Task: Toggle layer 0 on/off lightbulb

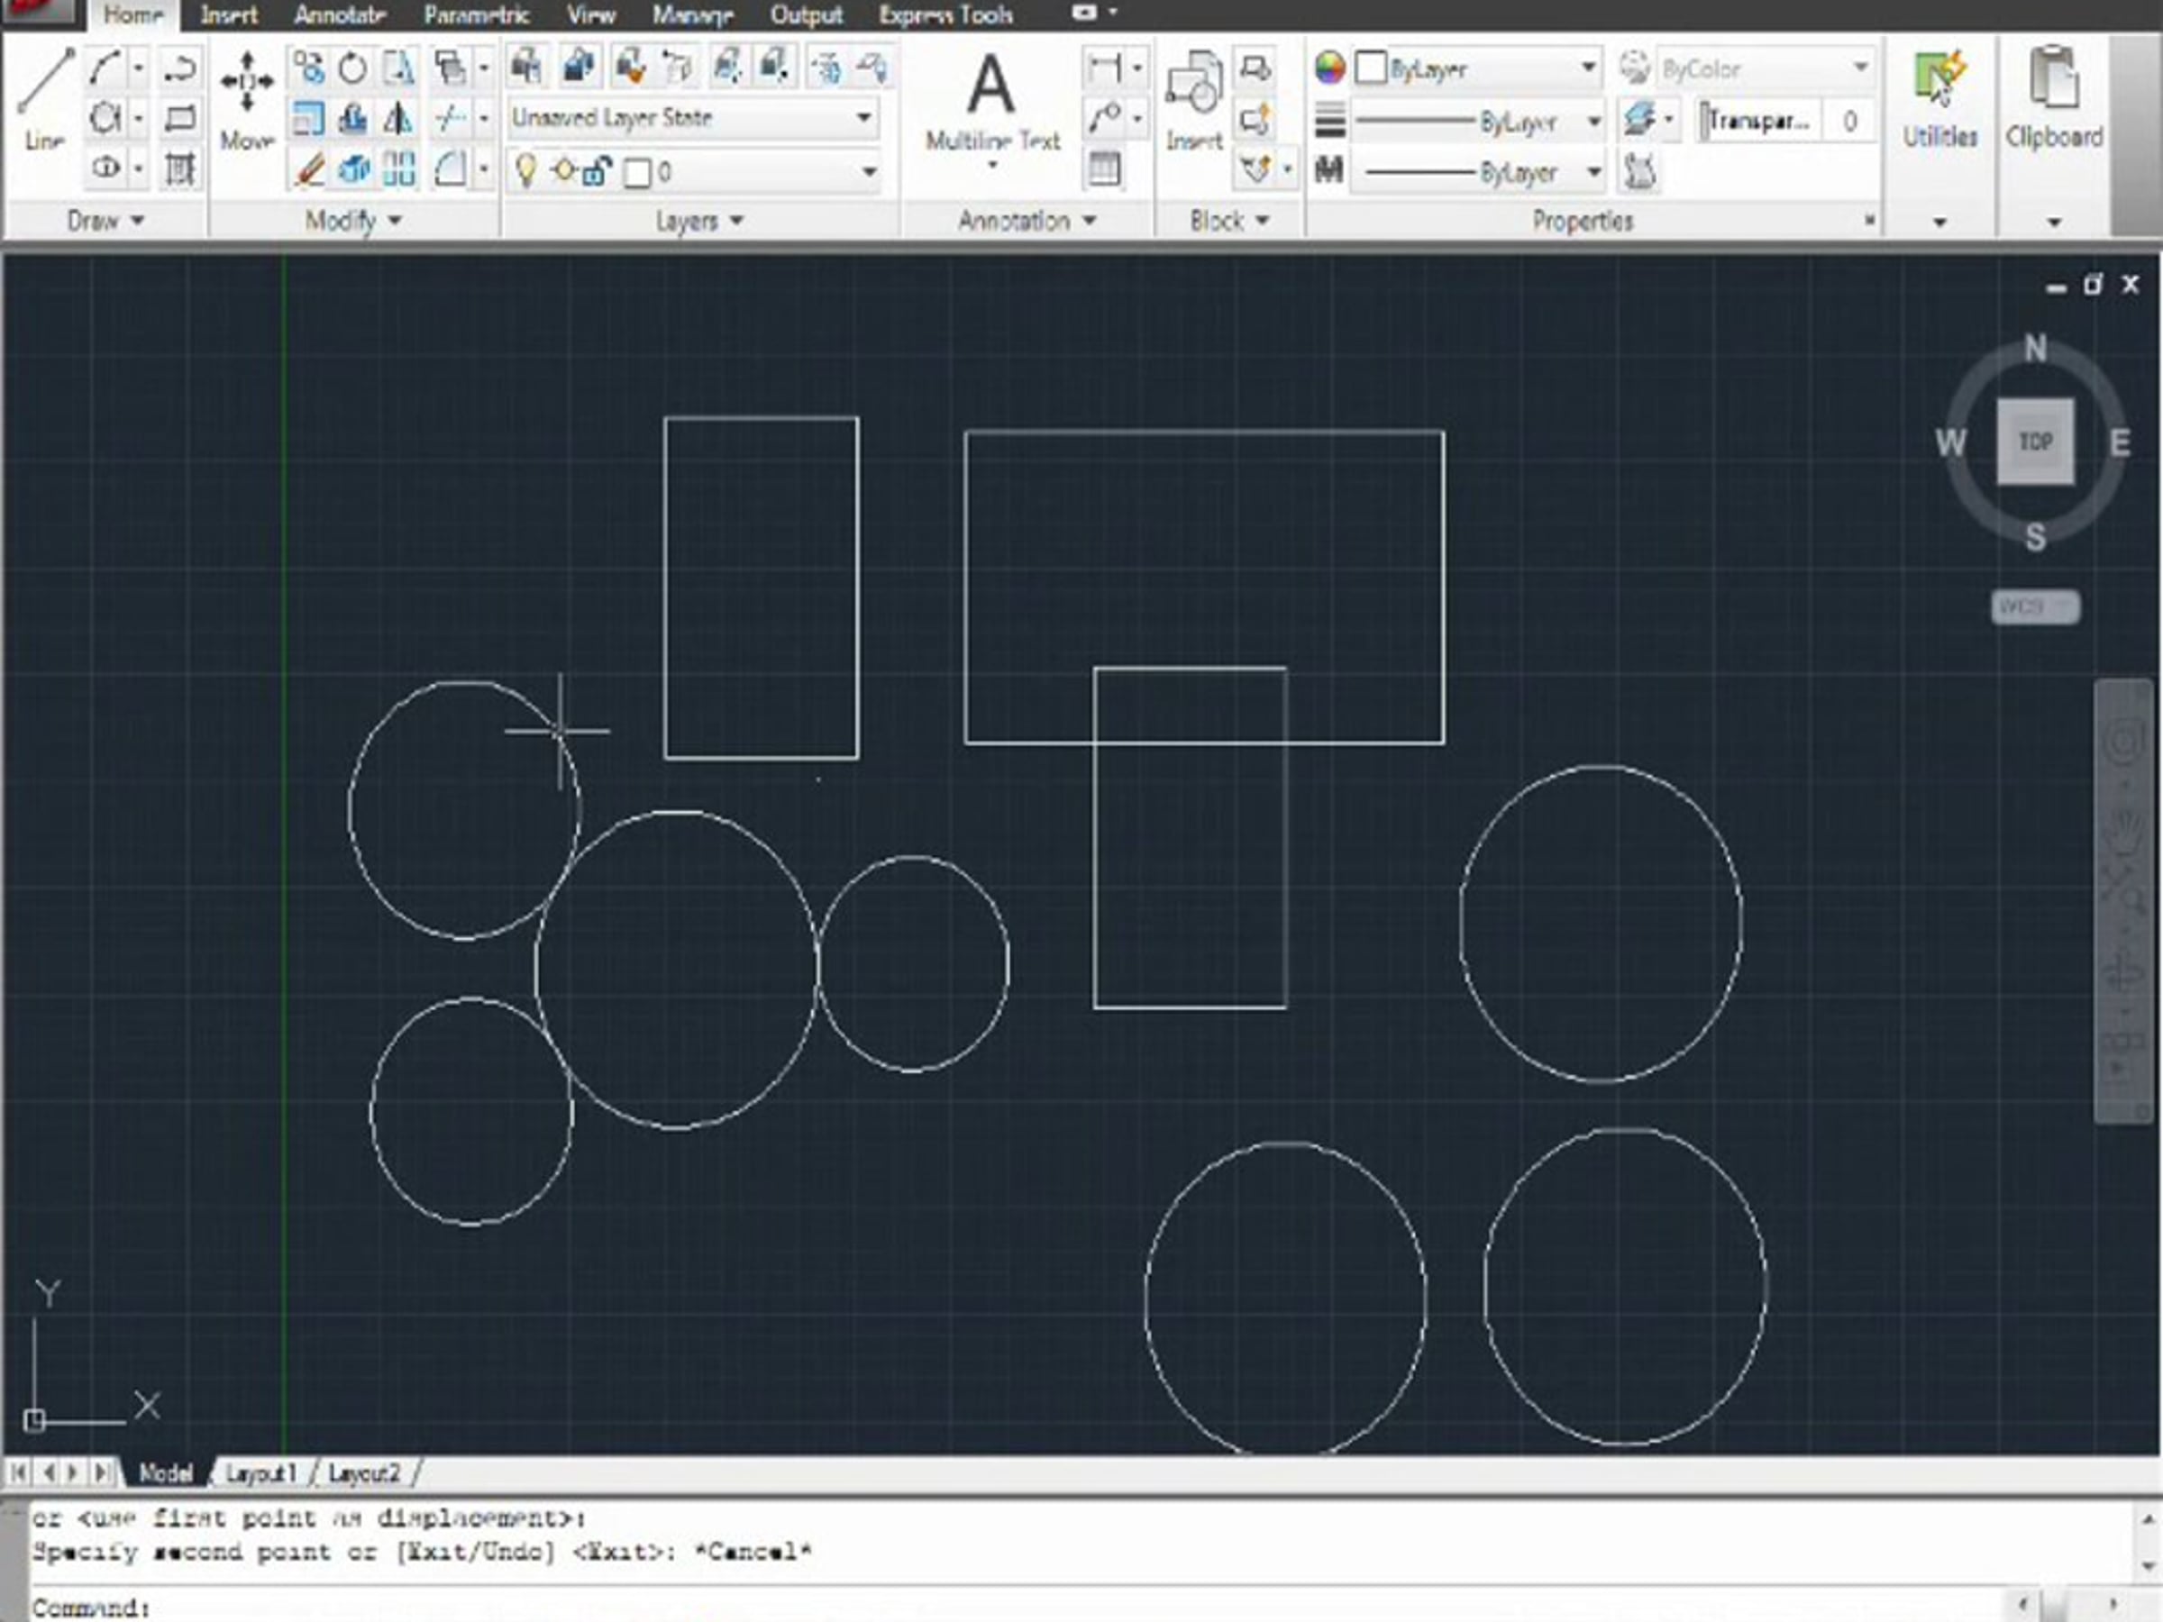Action: click(526, 171)
